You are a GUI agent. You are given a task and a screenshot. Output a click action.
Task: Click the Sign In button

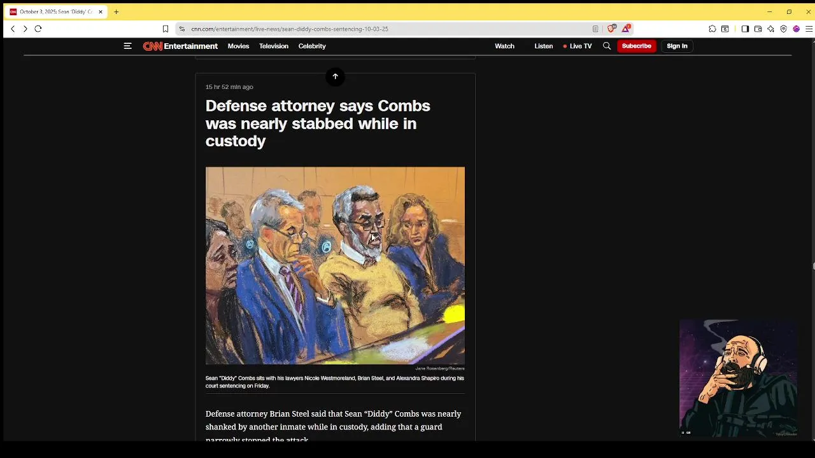[677, 46]
